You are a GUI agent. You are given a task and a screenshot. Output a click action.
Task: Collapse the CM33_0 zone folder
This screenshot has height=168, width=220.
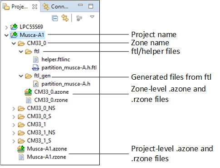click(14, 43)
